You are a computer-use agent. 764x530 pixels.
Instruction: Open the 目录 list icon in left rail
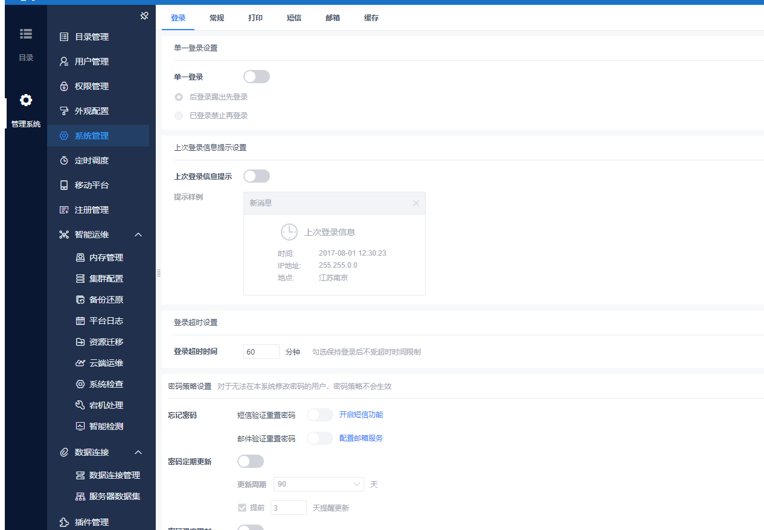pyautogui.click(x=26, y=34)
